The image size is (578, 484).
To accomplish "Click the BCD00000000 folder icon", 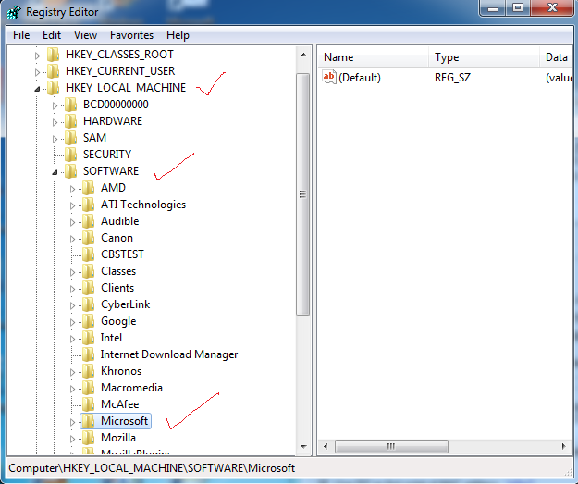I will tap(70, 105).
